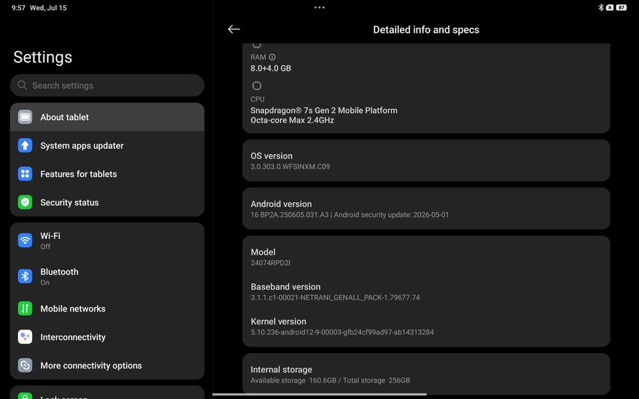Tap the RAM info circle icon
The image size is (639, 399).
pos(272,57)
